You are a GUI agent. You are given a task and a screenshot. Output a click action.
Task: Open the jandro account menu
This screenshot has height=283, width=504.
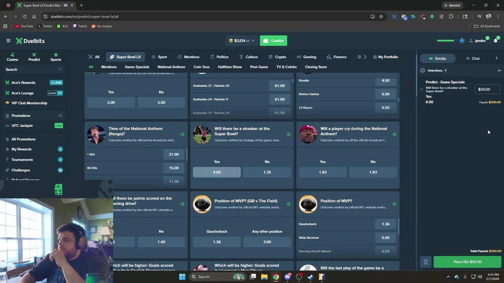(477, 41)
